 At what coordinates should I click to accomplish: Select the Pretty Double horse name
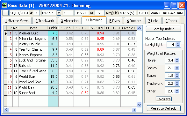tap(29, 44)
